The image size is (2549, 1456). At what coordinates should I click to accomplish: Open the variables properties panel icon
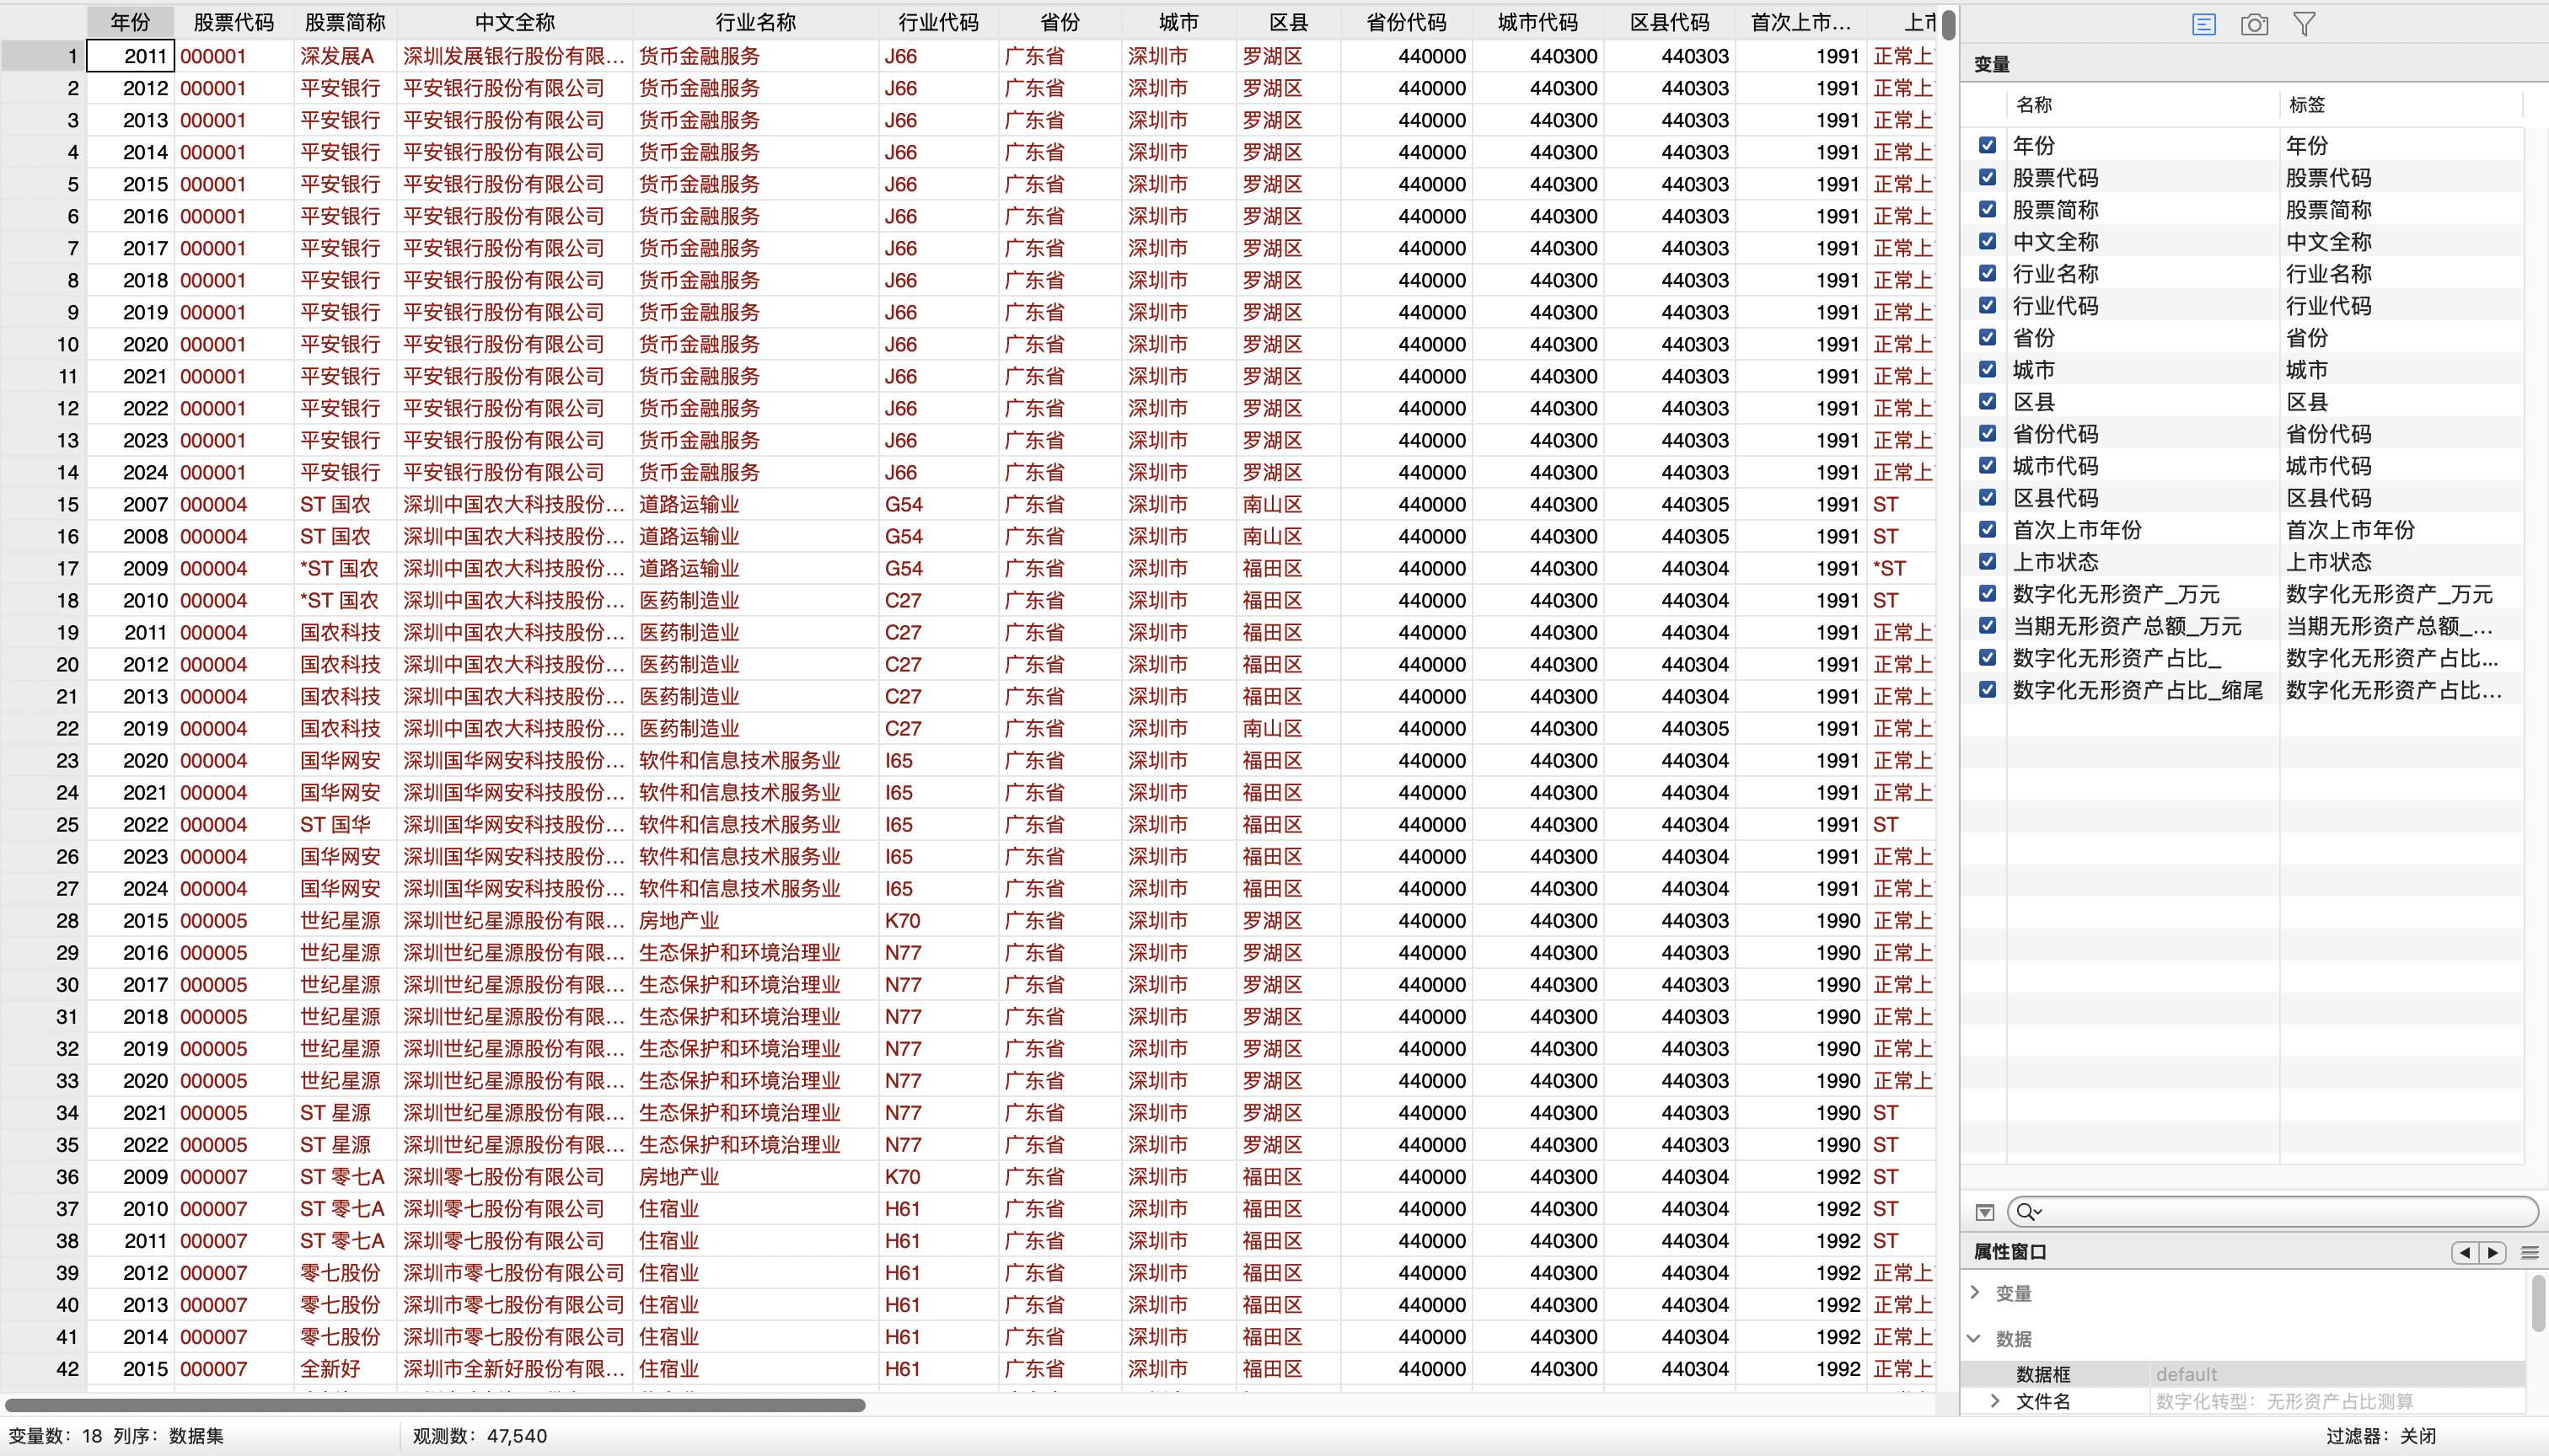pos(2204,24)
